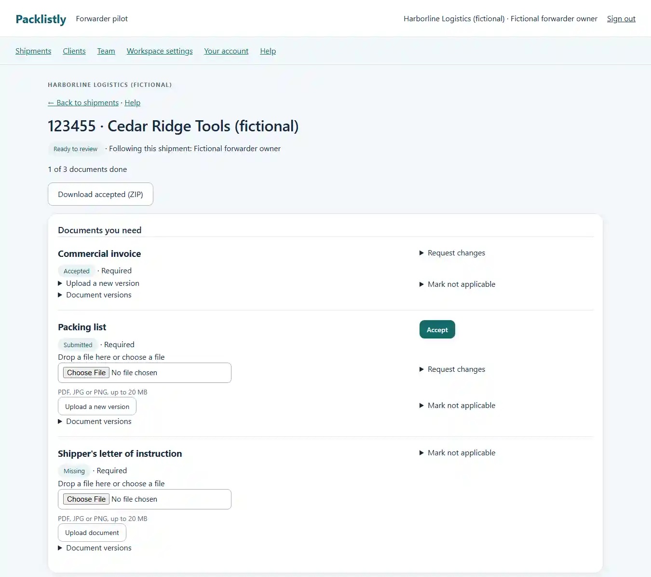The height and width of the screenshot is (577, 651).
Task: Open the Shipments nav item
Action: point(33,51)
